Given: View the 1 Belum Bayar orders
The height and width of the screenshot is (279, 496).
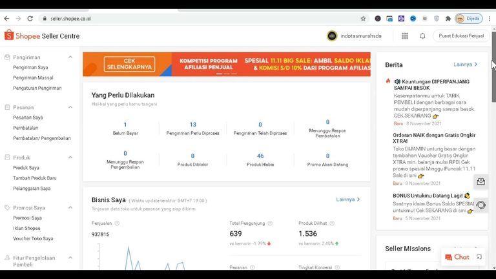Looking at the screenshot, I should coord(125,129).
